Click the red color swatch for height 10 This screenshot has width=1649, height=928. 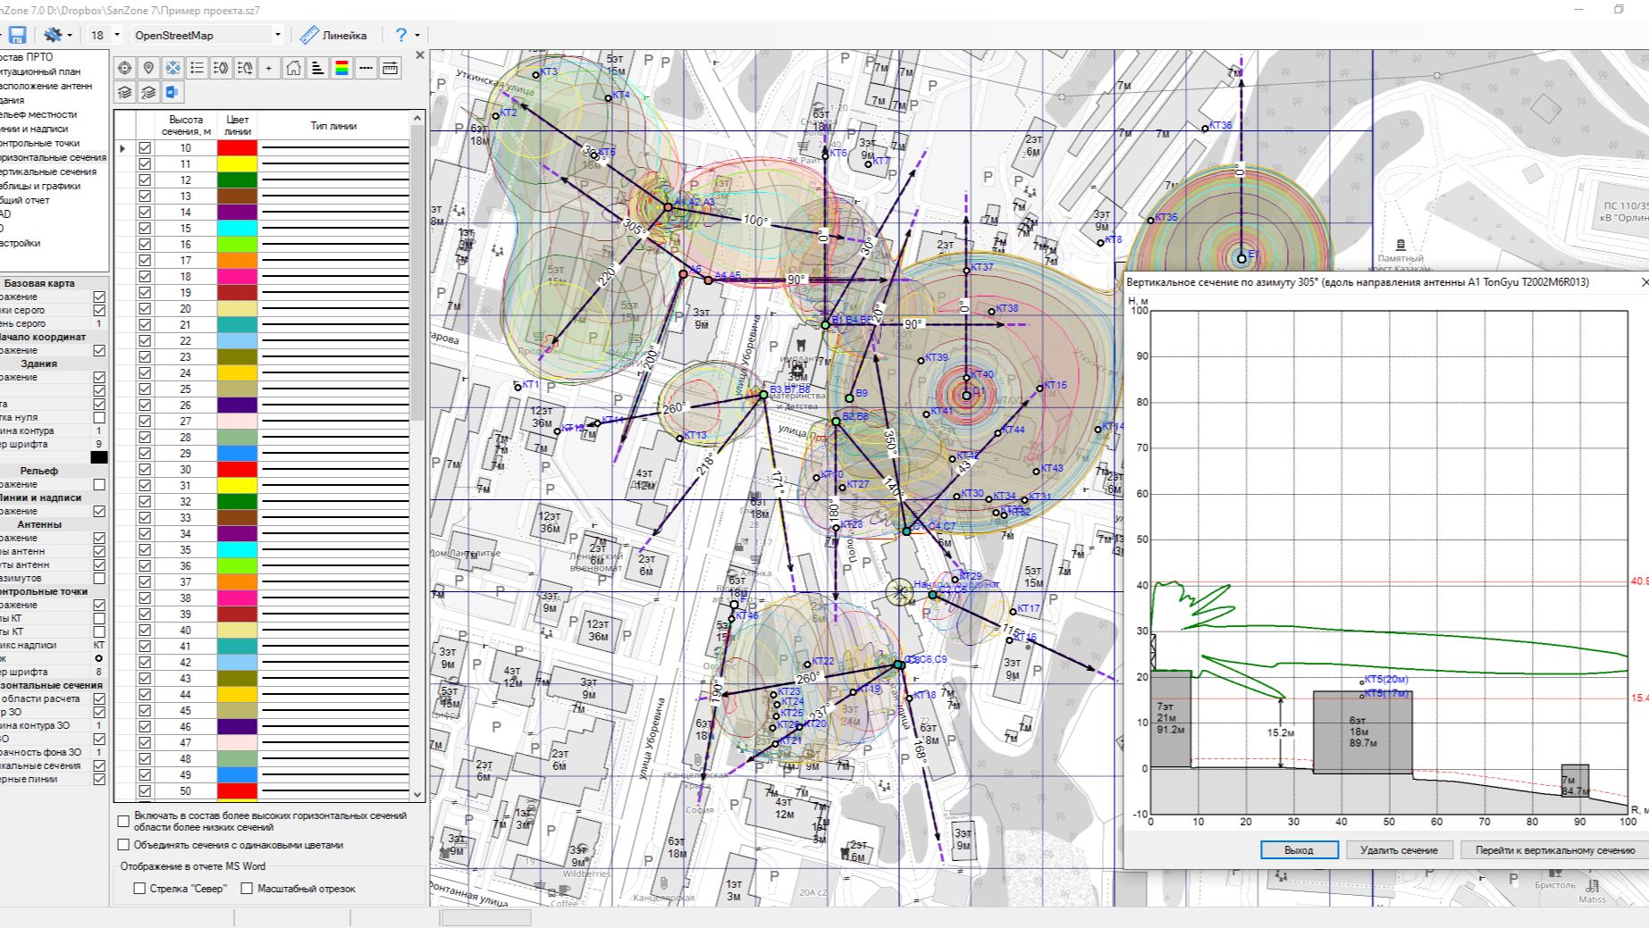[237, 148]
